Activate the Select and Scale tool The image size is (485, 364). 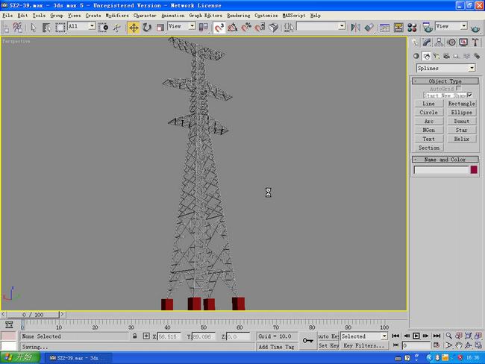pos(160,28)
